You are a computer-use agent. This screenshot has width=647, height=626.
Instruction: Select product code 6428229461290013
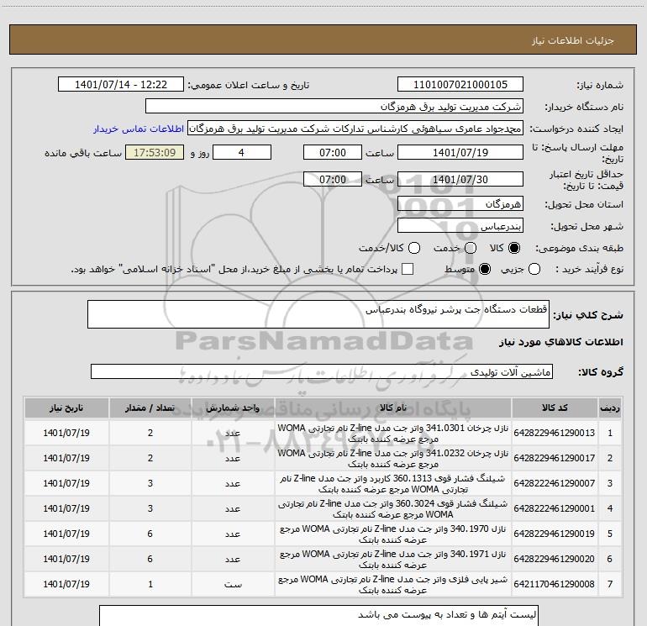click(x=555, y=433)
